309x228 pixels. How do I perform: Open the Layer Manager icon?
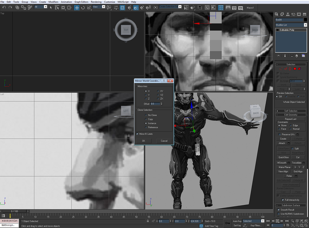pos(200,8)
